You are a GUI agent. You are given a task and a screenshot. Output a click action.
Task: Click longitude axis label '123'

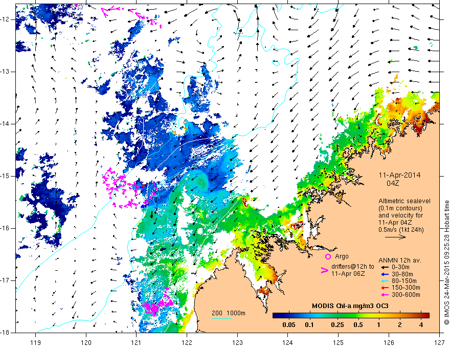tap(237, 342)
